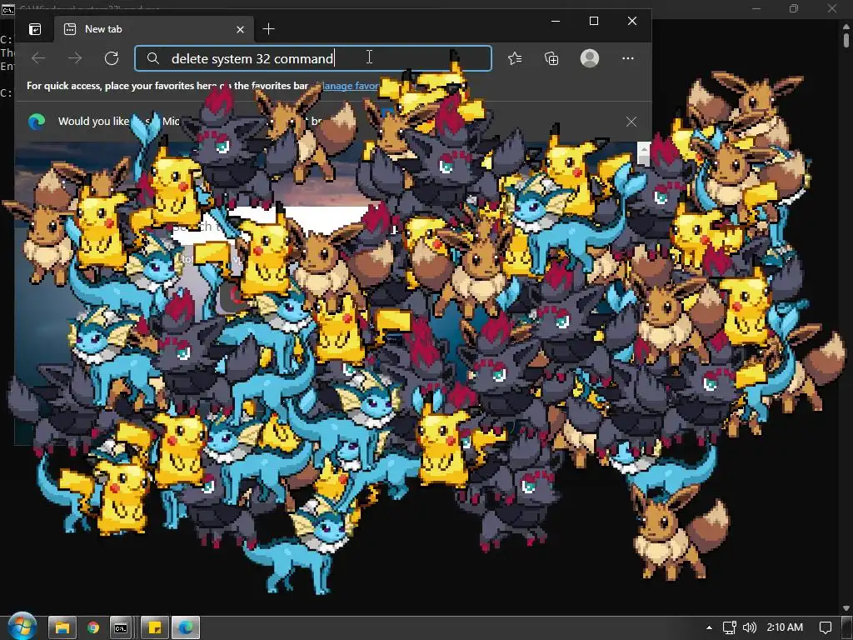Select the New tab browser tab
The width and height of the screenshot is (853, 640).
coord(153,29)
